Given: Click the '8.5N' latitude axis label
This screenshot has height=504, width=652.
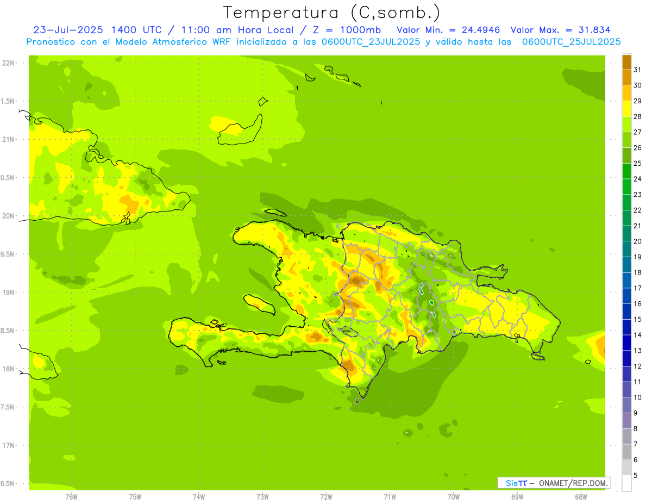Looking at the screenshot, I should [8, 331].
